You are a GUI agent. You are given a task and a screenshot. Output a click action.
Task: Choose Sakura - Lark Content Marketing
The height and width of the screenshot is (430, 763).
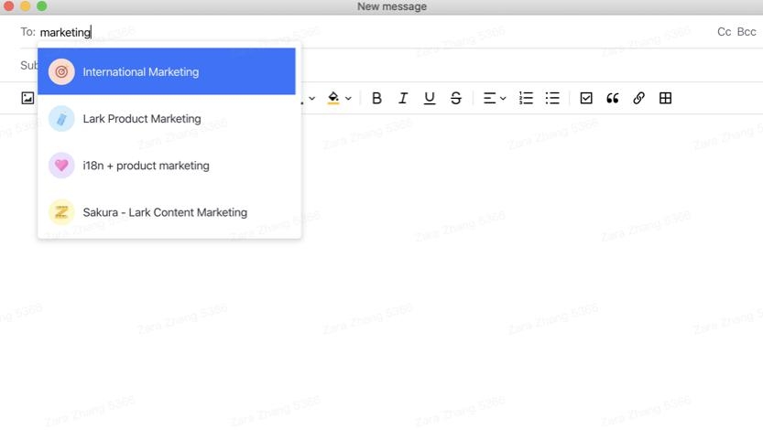pyautogui.click(x=167, y=212)
